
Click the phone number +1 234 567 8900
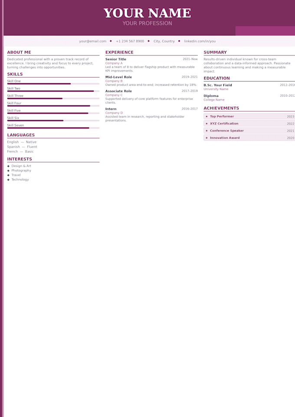[130, 41]
